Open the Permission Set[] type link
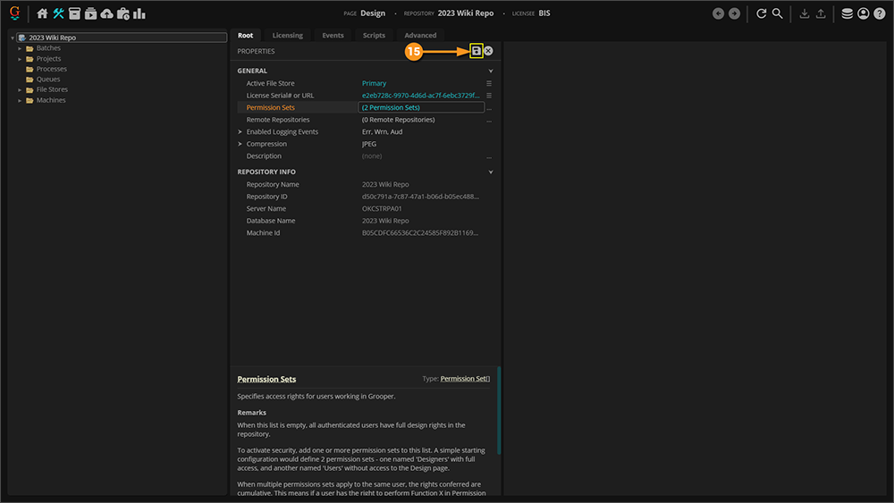The width and height of the screenshot is (894, 503). [465, 379]
